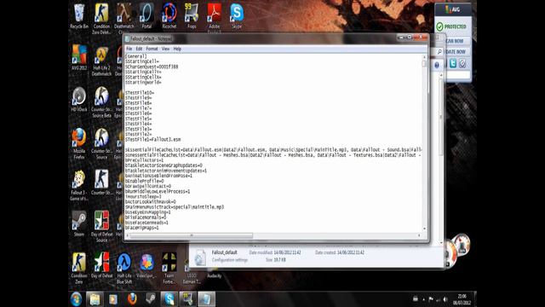Open the Recycle Bin desktop icon
The image size is (545, 307).
[79, 16]
